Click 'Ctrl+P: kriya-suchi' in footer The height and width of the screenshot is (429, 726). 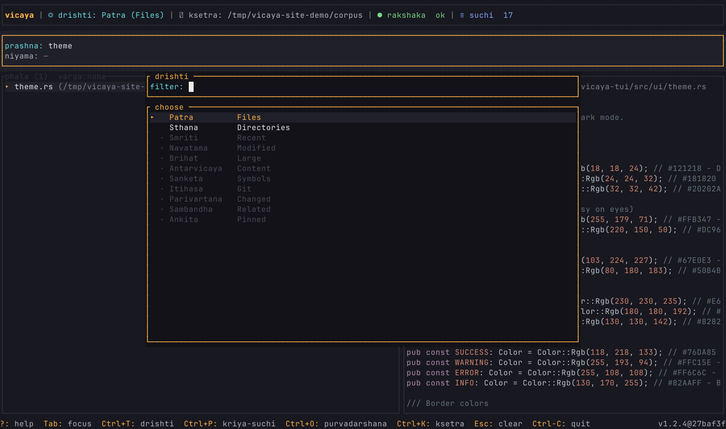(x=230, y=424)
